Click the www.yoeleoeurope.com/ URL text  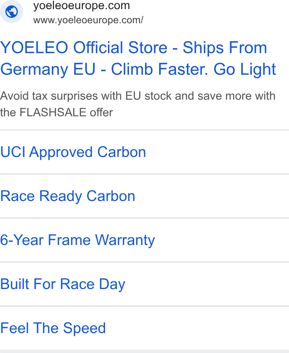[88, 20]
